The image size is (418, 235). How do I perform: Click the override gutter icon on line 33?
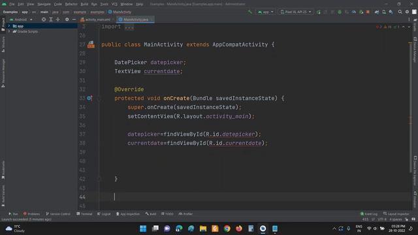(89, 99)
